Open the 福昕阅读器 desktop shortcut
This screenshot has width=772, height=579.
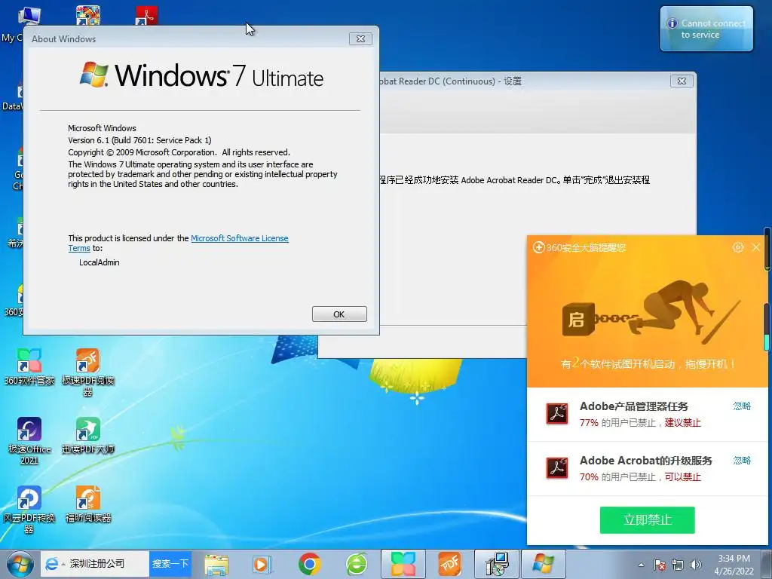[x=88, y=504]
